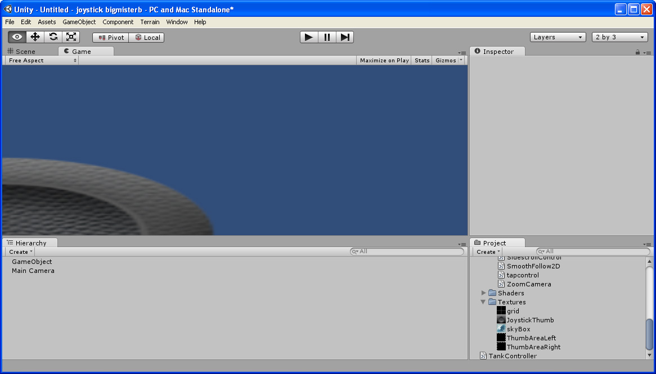Image resolution: width=656 pixels, height=374 pixels.
Task: Pause game playback
Action: pyautogui.click(x=326, y=37)
